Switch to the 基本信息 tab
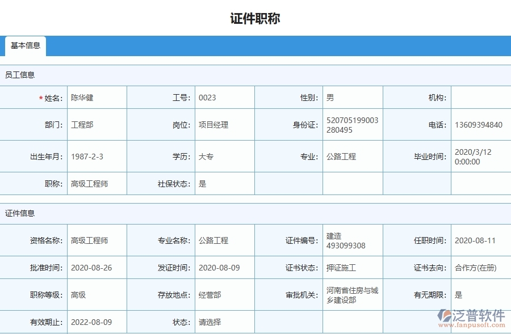The image size is (511, 334). [x=25, y=46]
